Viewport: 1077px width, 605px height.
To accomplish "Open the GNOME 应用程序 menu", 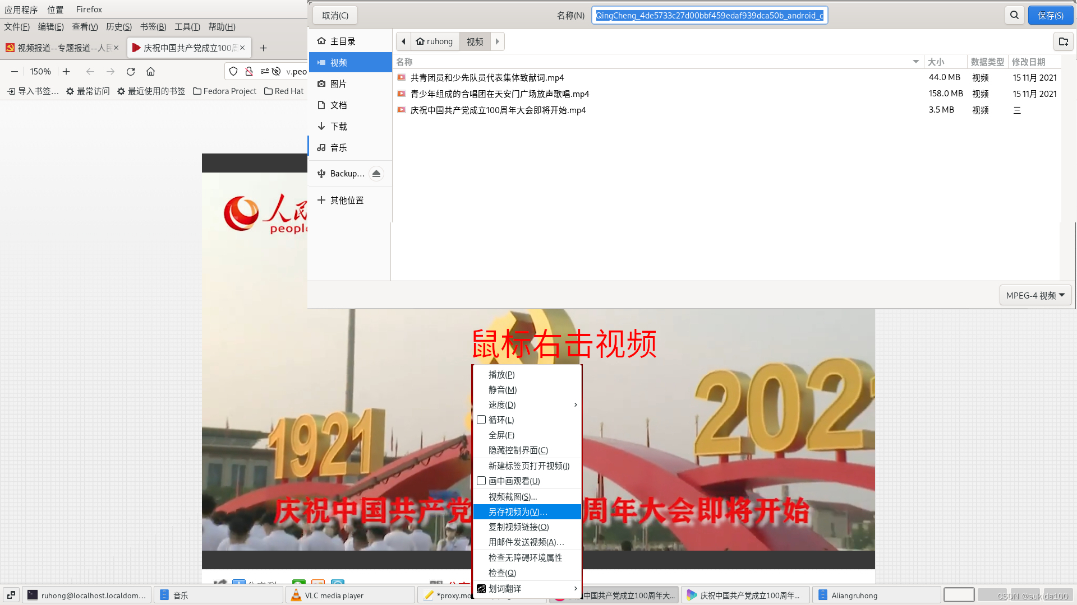I will [x=21, y=10].
